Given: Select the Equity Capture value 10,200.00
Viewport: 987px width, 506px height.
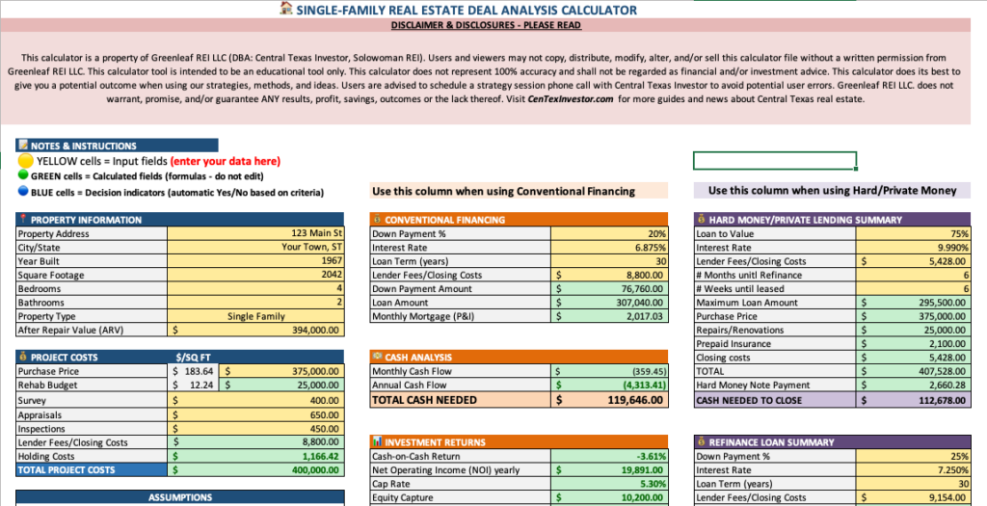Looking at the screenshot, I should point(609,498).
